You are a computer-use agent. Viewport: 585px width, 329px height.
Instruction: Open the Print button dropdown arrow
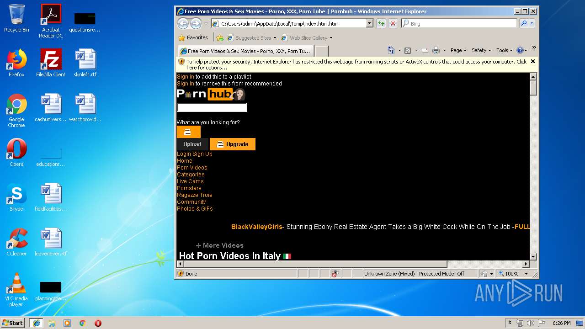pyautogui.click(x=443, y=51)
